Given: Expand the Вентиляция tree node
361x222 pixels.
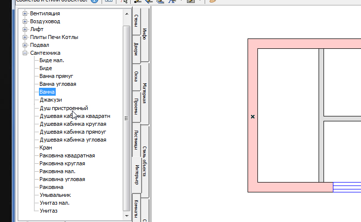Looking at the screenshot, I should point(25,13).
